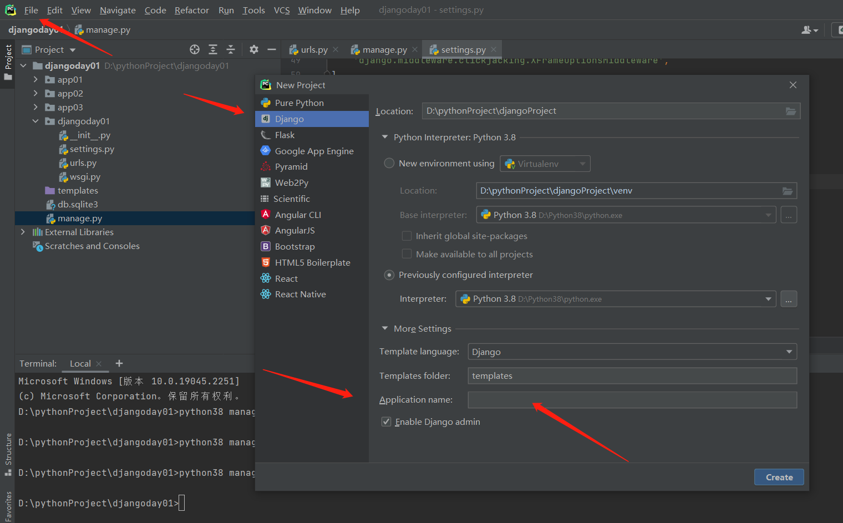843x523 pixels.
Task: Open the user account icon in toolbar
Action: [x=810, y=30]
